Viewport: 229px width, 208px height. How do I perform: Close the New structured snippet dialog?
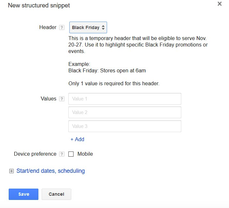tap(220, 4)
